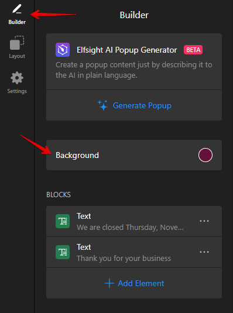Click the Elfsight AI Popup Generator title
233x313 pixels.
[127, 50]
